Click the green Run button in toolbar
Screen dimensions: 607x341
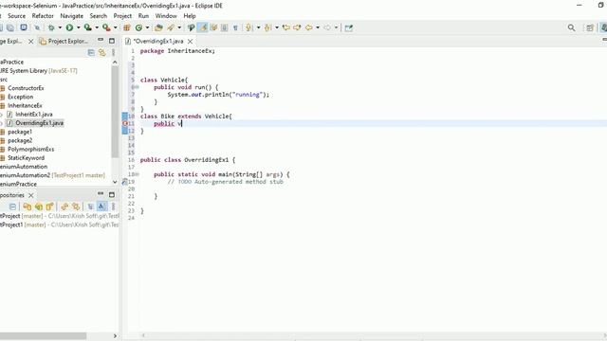[x=69, y=27]
